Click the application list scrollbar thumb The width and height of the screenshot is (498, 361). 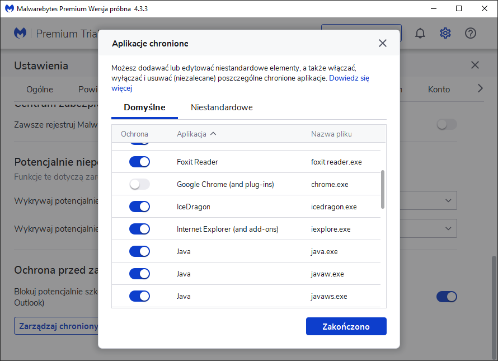[x=382, y=189]
